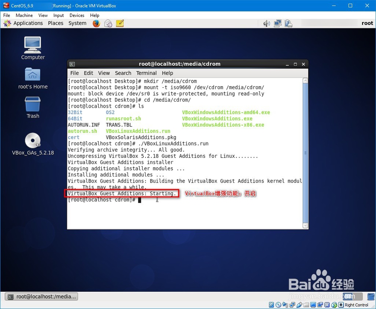Click the VirtualBox optical disk status icon

(278, 305)
